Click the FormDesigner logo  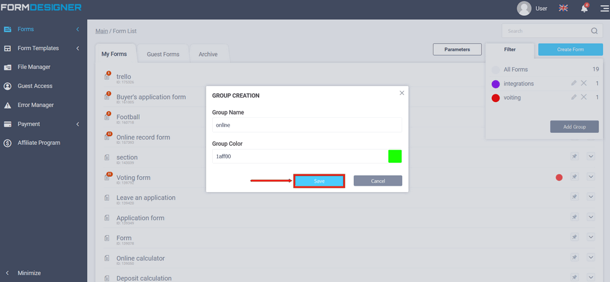tap(41, 8)
